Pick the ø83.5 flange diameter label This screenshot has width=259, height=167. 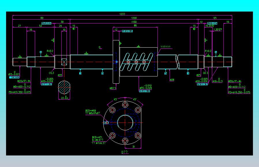113,88
